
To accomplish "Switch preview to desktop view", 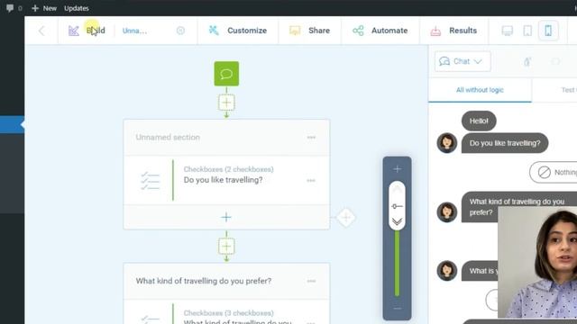I will coord(507,31).
